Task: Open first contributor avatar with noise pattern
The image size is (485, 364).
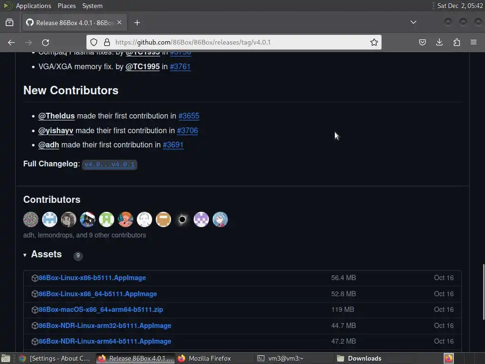Action: 31,219
